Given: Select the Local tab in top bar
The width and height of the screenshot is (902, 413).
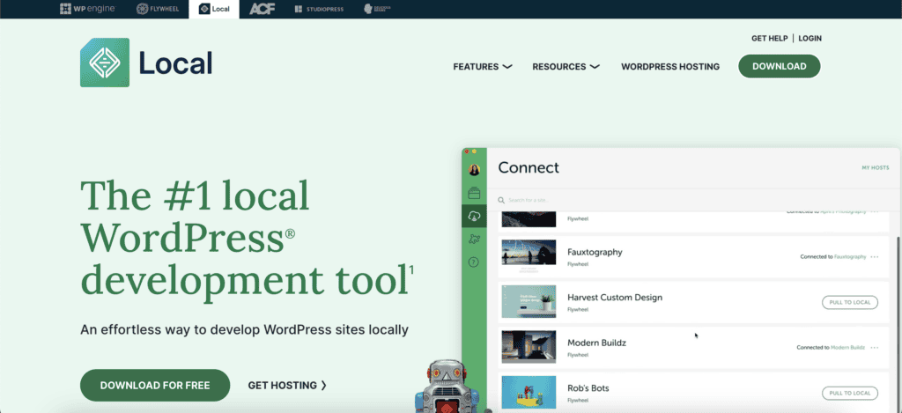Looking at the screenshot, I should point(214,9).
